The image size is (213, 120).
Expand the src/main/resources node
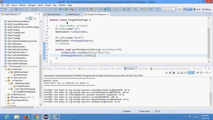tap(6, 78)
